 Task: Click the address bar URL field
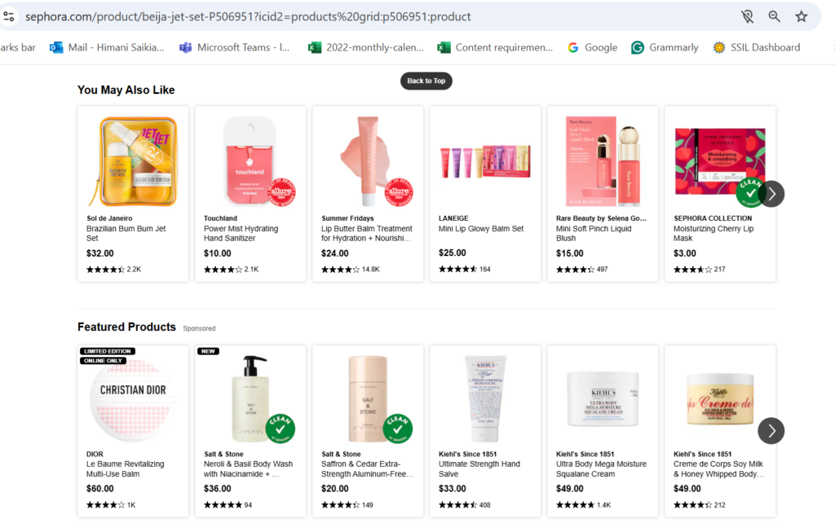(x=326, y=16)
